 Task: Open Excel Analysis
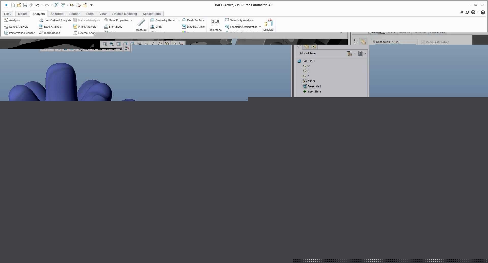point(50,27)
